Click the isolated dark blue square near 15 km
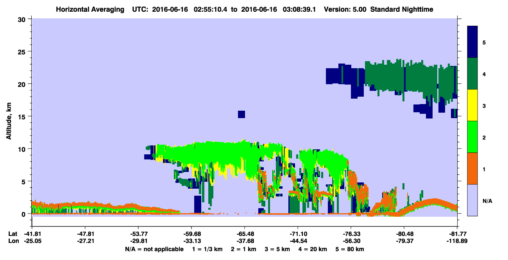 (241, 114)
